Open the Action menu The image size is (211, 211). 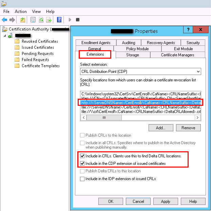(x=21, y=12)
